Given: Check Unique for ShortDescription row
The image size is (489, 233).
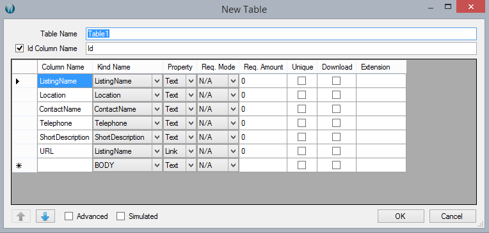Looking at the screenshot, I should (301, 137).
